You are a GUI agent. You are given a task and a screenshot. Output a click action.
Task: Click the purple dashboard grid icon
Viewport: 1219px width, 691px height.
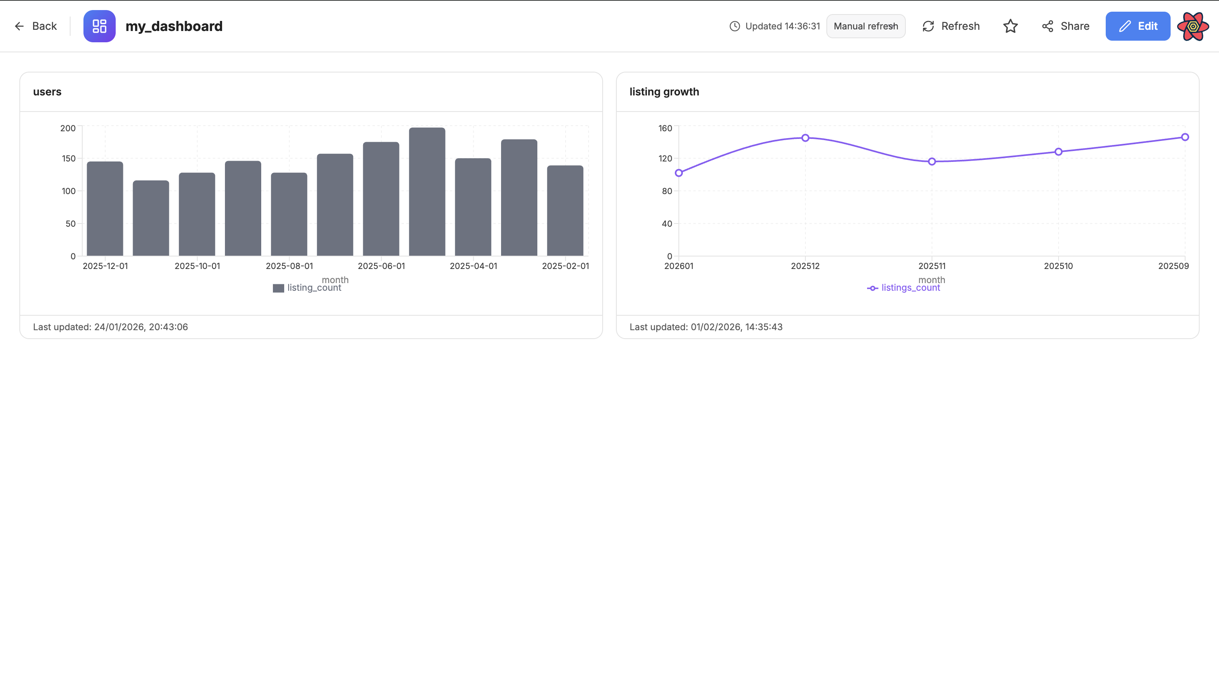coord(99,26)
